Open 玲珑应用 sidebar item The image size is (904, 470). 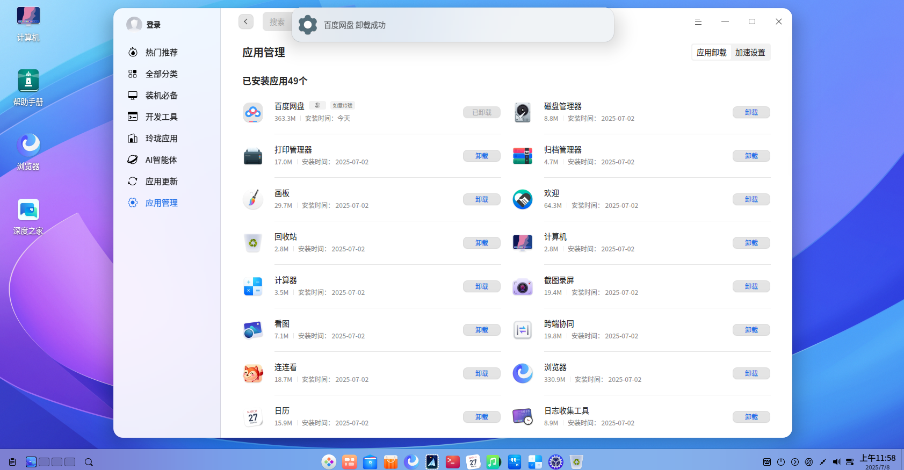pos(161,138)
